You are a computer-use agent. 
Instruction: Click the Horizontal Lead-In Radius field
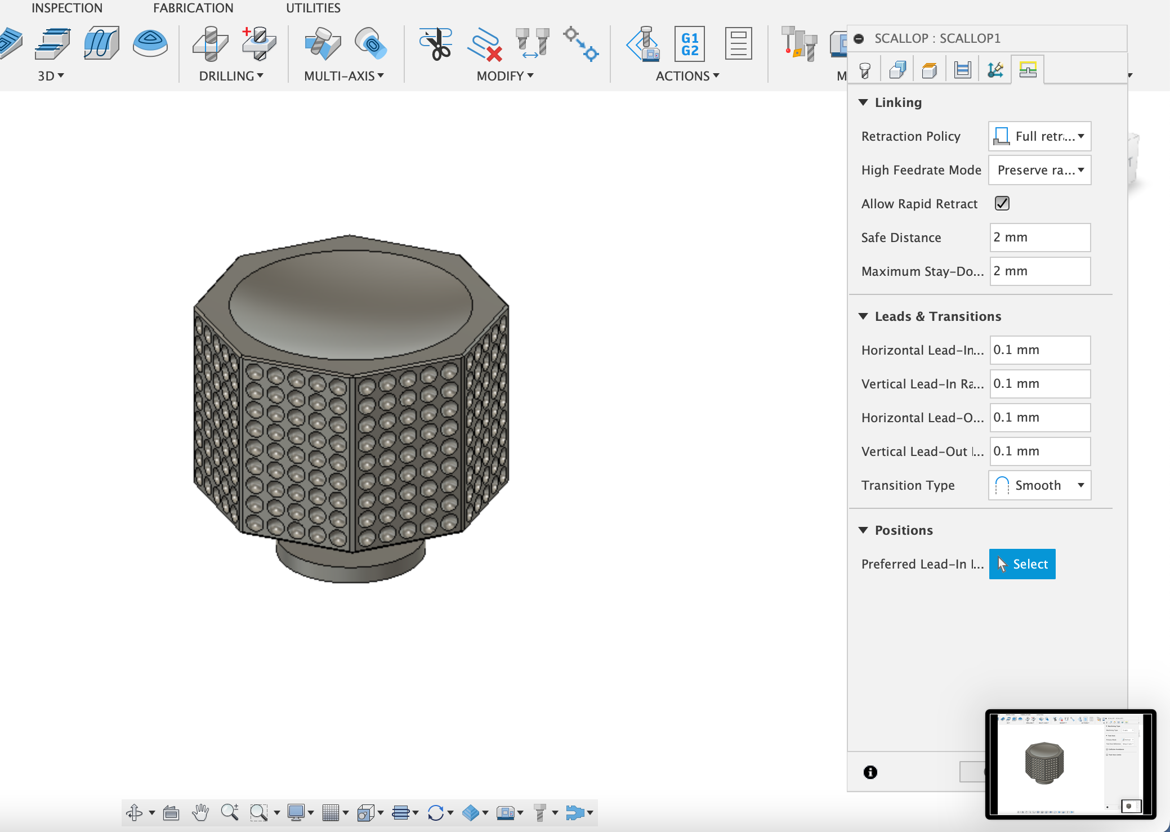pyautogui.click(x=1040, y=350)
